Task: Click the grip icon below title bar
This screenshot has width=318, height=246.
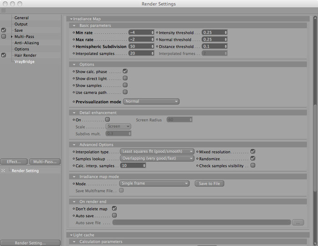Action: pyautogui.click(x=4, y=10)
